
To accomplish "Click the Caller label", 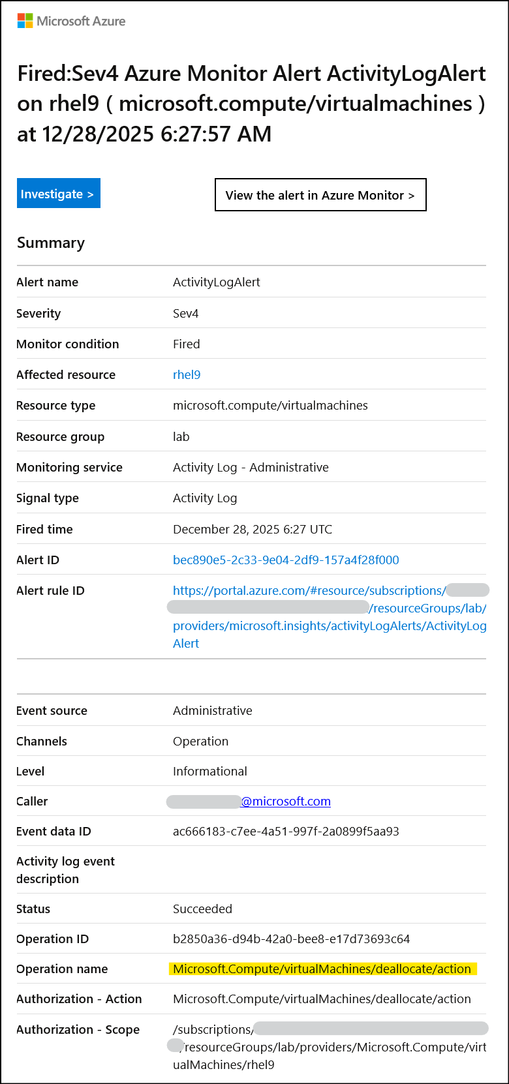I will click(x=32, y=802).
